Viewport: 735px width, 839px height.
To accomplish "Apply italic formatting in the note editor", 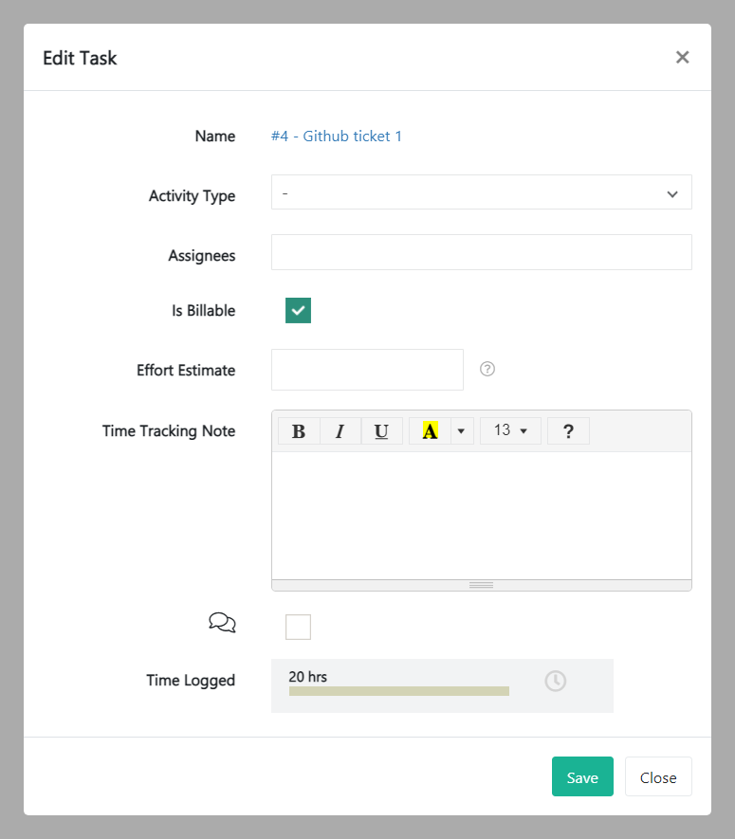I will 340,430.
